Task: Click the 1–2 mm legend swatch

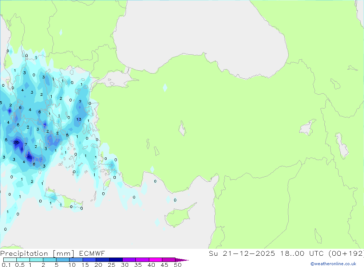Action: 36,260
